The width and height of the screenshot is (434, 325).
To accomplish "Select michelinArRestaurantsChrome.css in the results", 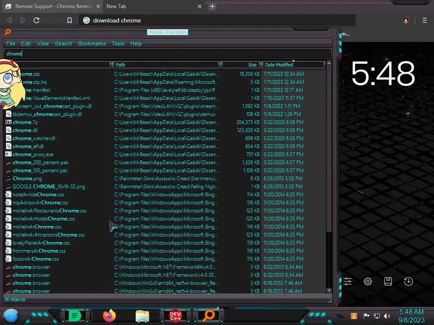I will point(49,211).
